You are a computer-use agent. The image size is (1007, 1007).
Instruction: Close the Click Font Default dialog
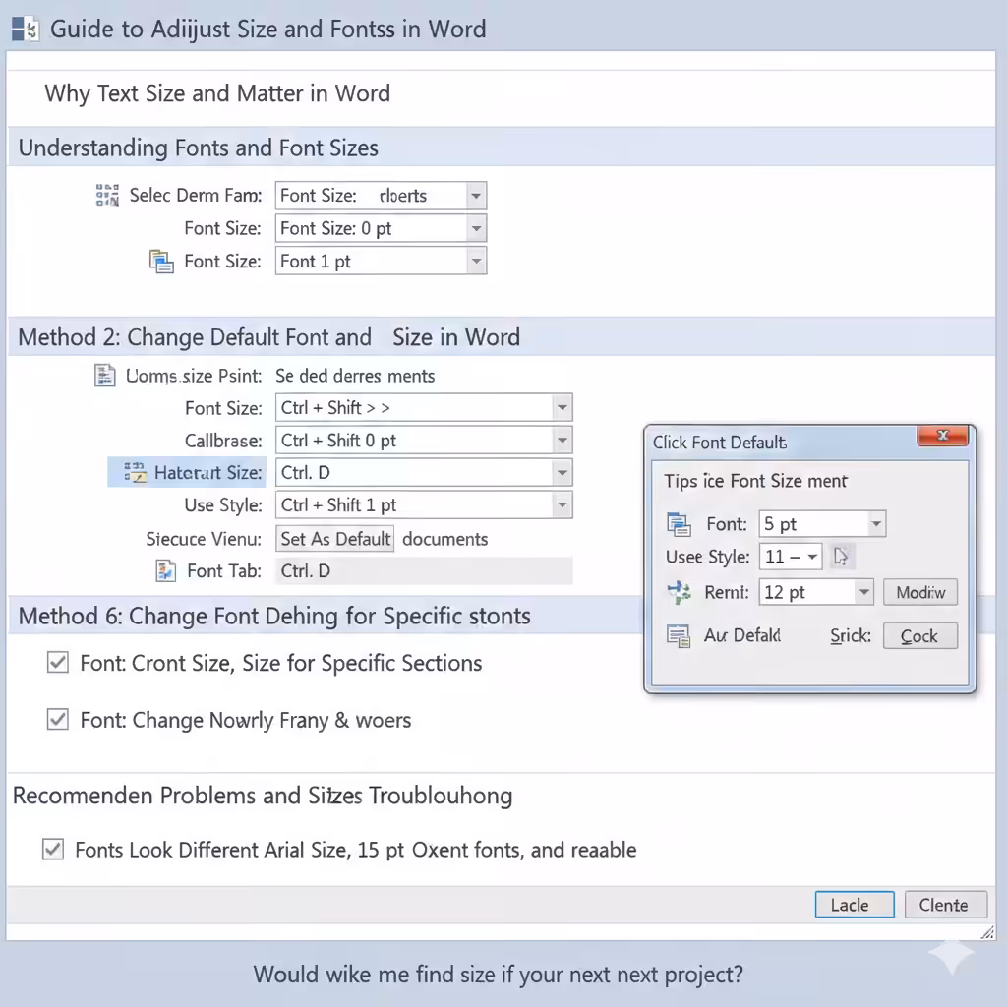(943, 436)
